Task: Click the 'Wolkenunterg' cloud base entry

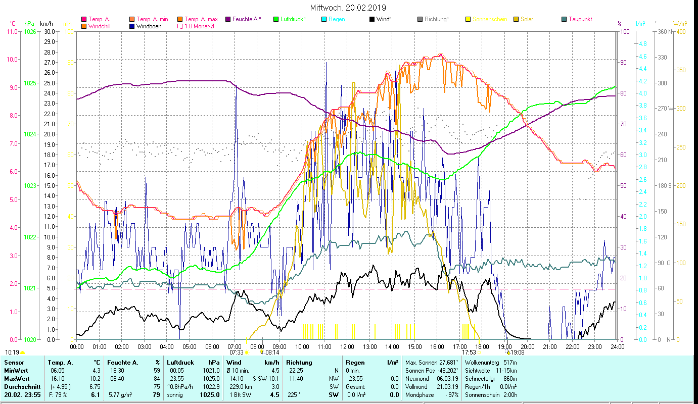Action: (x=491, y=363)
